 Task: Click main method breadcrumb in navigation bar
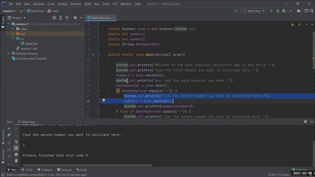point(53,11)
